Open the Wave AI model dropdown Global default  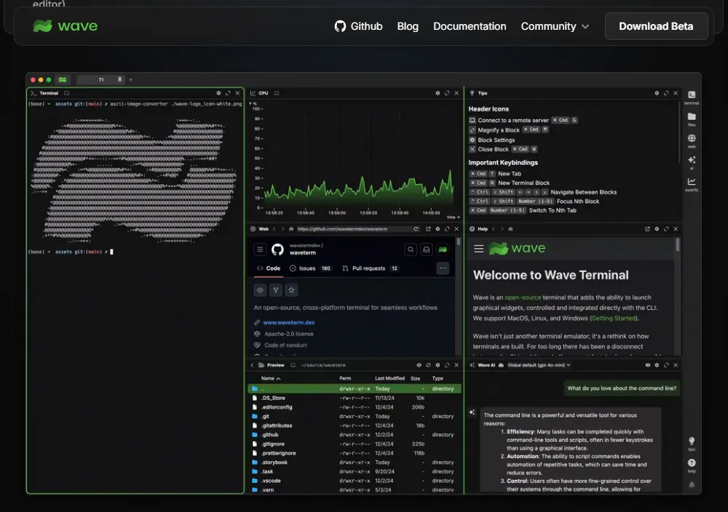[x=539, y=365]
